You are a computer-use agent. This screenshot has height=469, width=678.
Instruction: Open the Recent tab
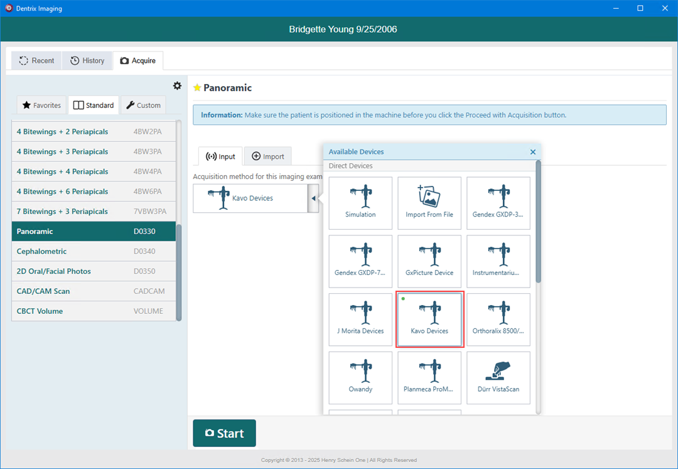tap(36, 61)
